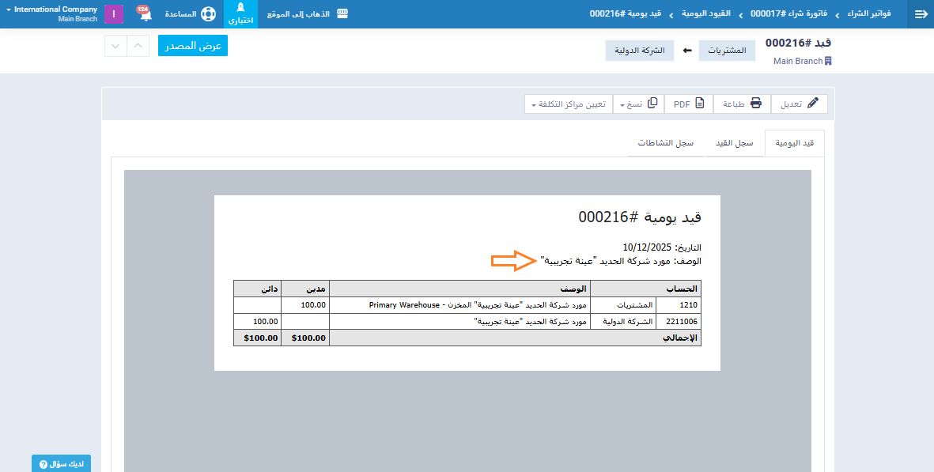Export the journal entry as PDF

pyautogui.click(x=689, y=104)
